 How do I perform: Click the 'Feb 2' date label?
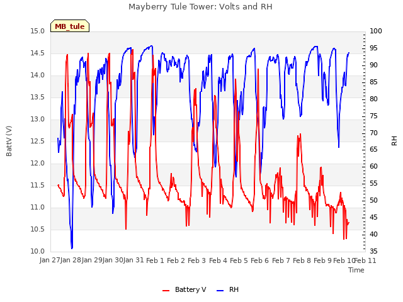[176, 260]
